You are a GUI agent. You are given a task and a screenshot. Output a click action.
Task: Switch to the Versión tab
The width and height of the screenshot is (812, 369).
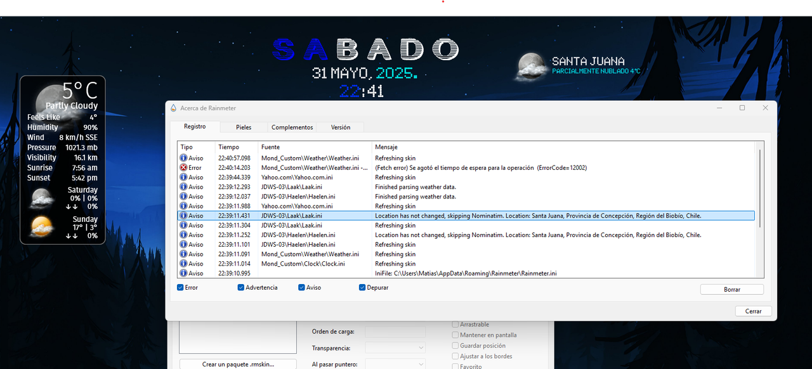[x=341, y=127]
